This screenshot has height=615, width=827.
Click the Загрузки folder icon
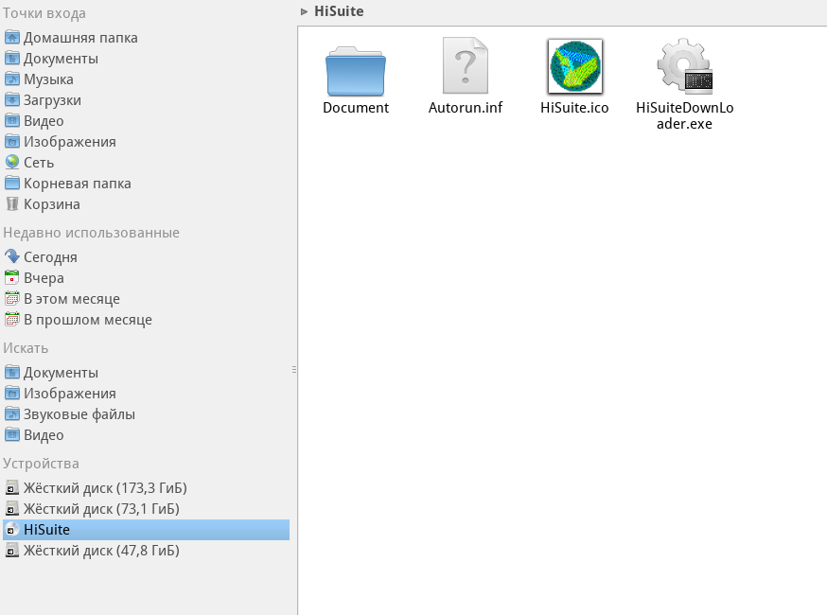[12, 100]
